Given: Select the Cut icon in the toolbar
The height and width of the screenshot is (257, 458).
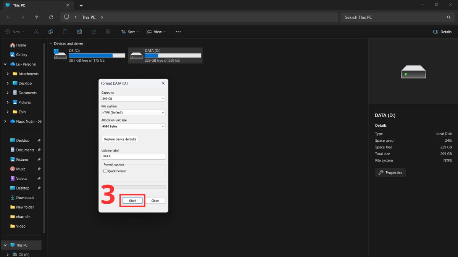Looking at the screenshot, I should [x=37, y=32].
